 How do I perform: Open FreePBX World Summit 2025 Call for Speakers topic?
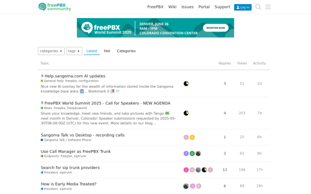(107, 103)
